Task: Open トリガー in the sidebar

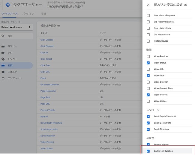Action: point(12,59)
